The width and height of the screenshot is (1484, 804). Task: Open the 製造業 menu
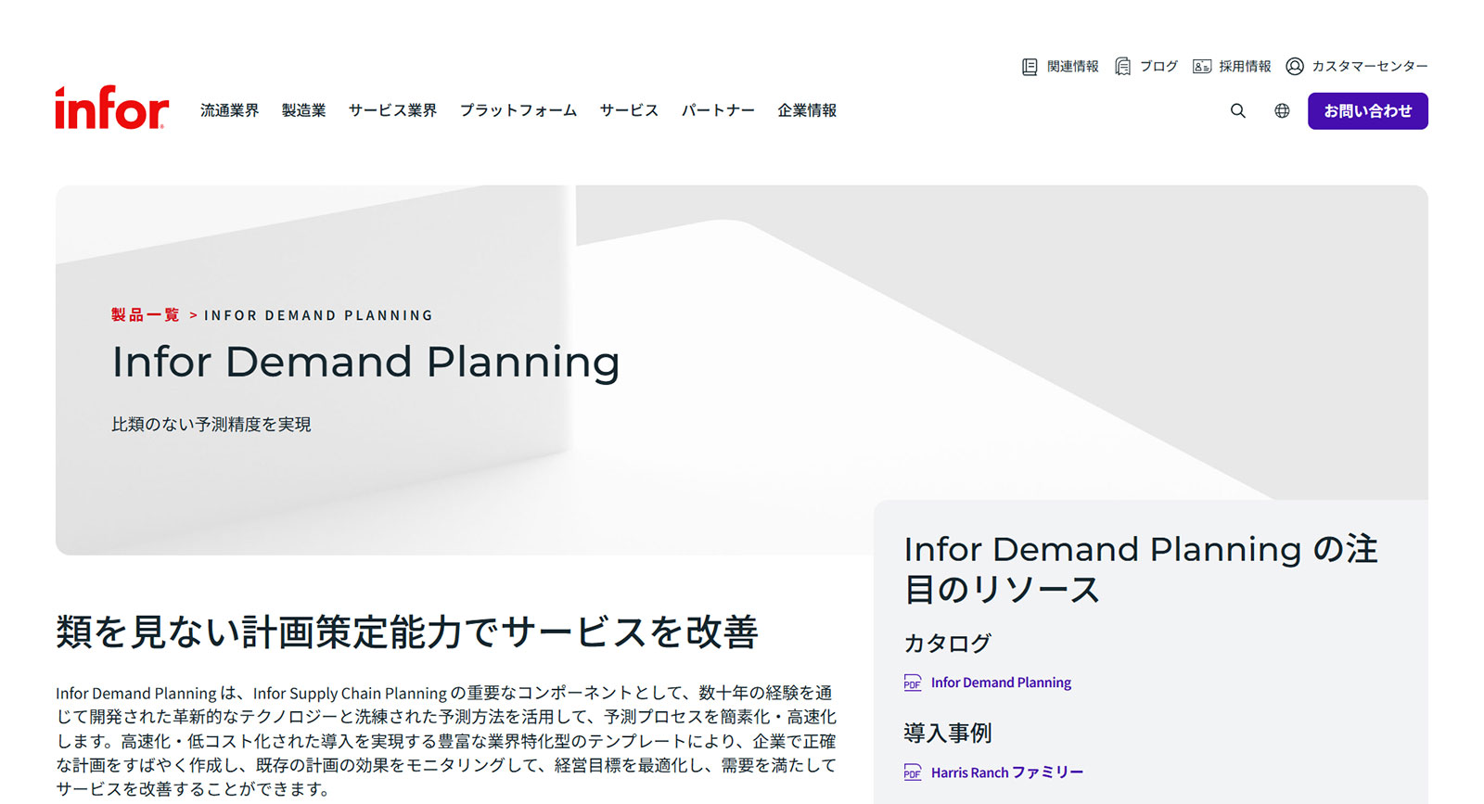303,110
